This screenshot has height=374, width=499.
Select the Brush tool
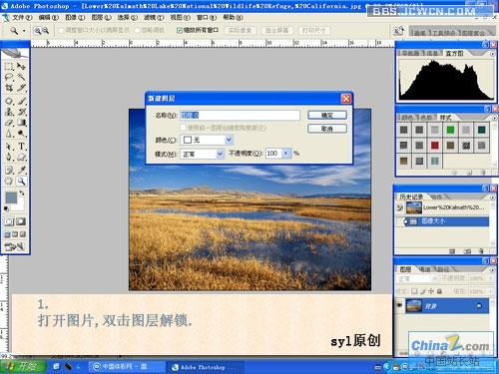pyautogui.click(x=21, y=101)
